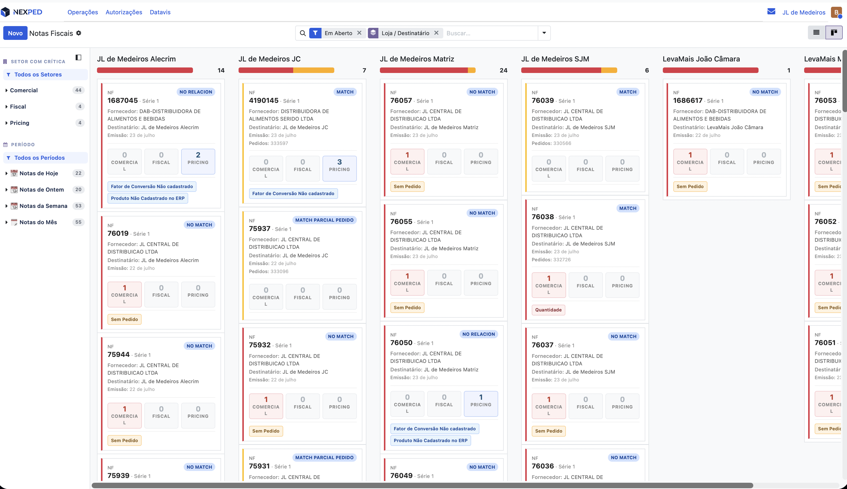847x489 pixels.
Task: Click Pricing box on NF 1687045
Action: tap(198, 161)
